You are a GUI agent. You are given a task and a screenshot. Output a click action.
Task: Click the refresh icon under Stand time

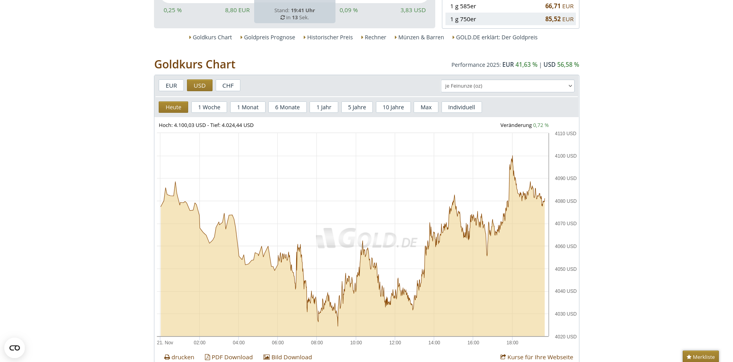coord(282,18)
